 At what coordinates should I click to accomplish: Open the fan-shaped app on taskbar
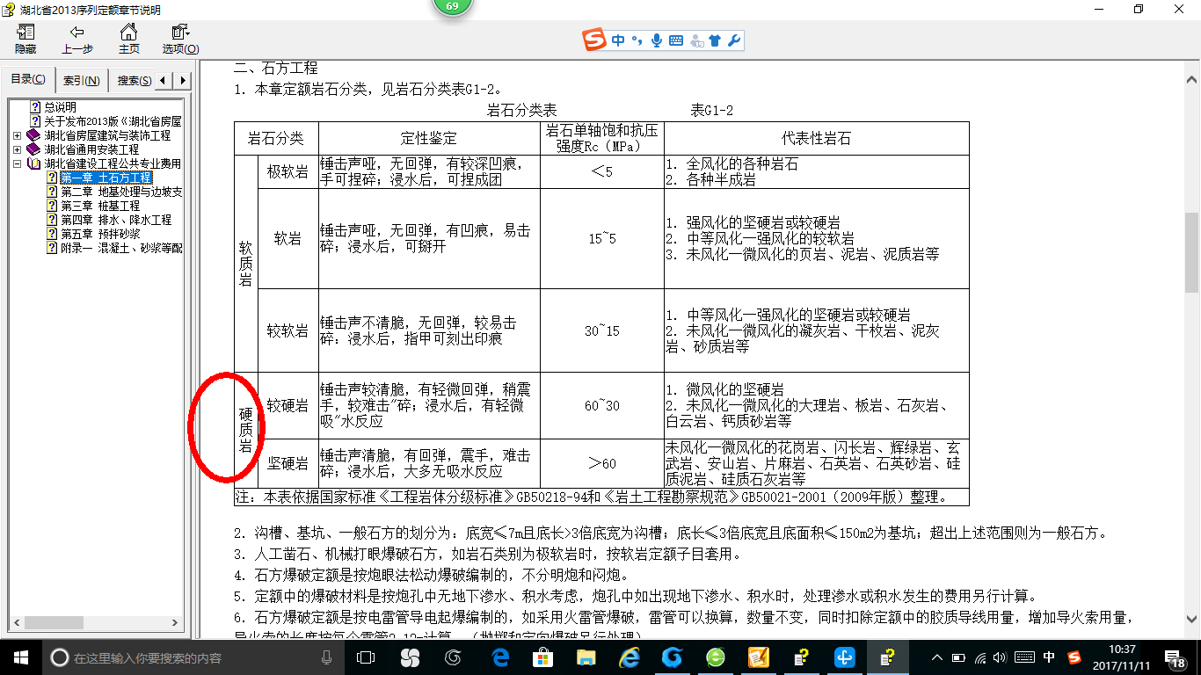(x=410, y=657)
